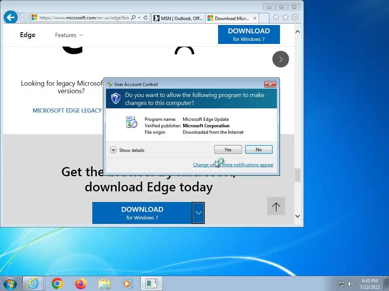
Task: Open Change when these notifications appear link
Action: 233,165
